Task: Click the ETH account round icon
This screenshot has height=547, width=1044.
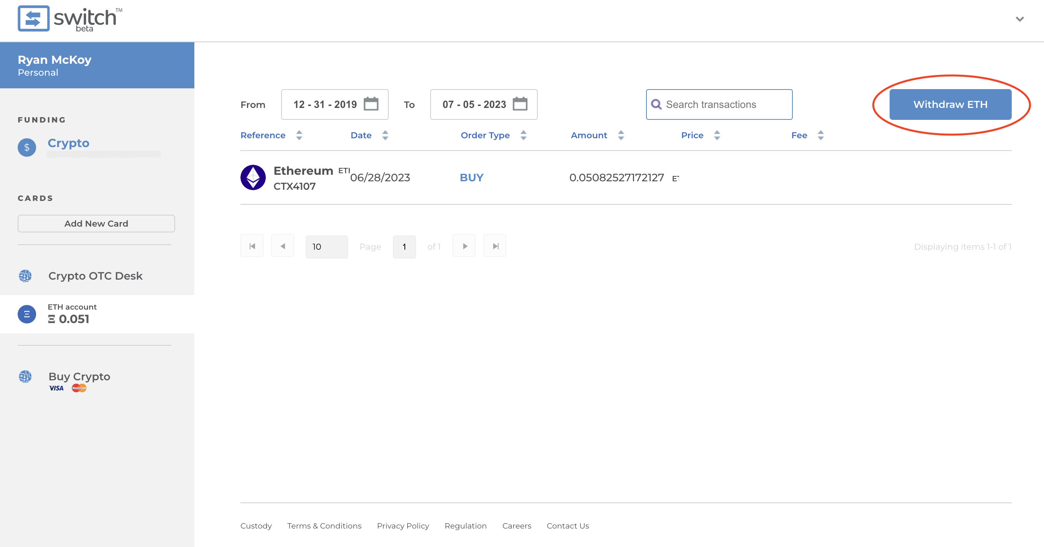Action: [27, 314]
